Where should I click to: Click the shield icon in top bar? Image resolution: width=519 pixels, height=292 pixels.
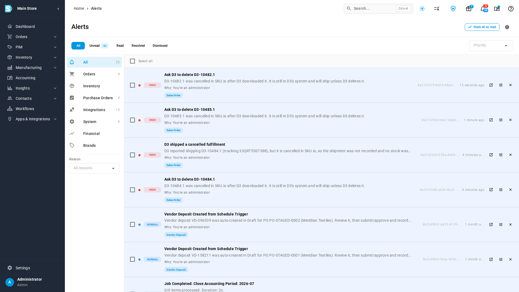[453, 9]
